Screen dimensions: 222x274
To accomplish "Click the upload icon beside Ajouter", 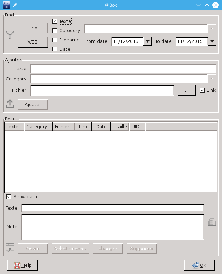I will [x=10, y=104].
